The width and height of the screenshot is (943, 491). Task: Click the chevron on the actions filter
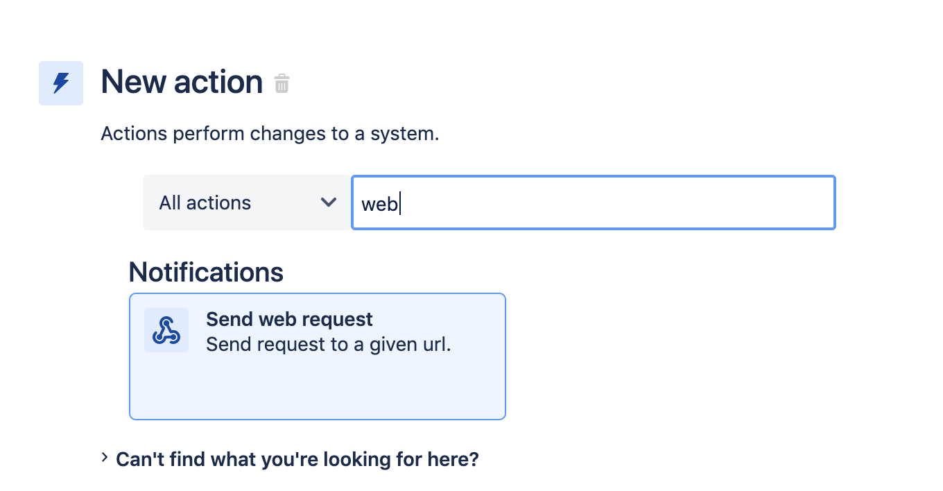327,202
